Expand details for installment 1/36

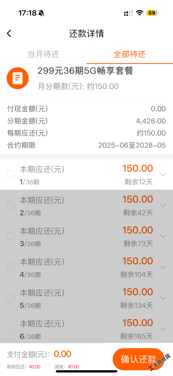pos(163,174)
